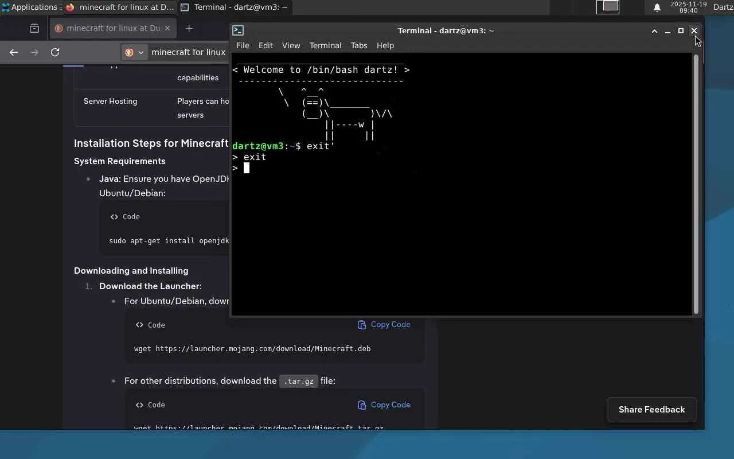Switch to Terminal via its taskbar title
This screenshot has width=734, height=459.
[241, 7]
